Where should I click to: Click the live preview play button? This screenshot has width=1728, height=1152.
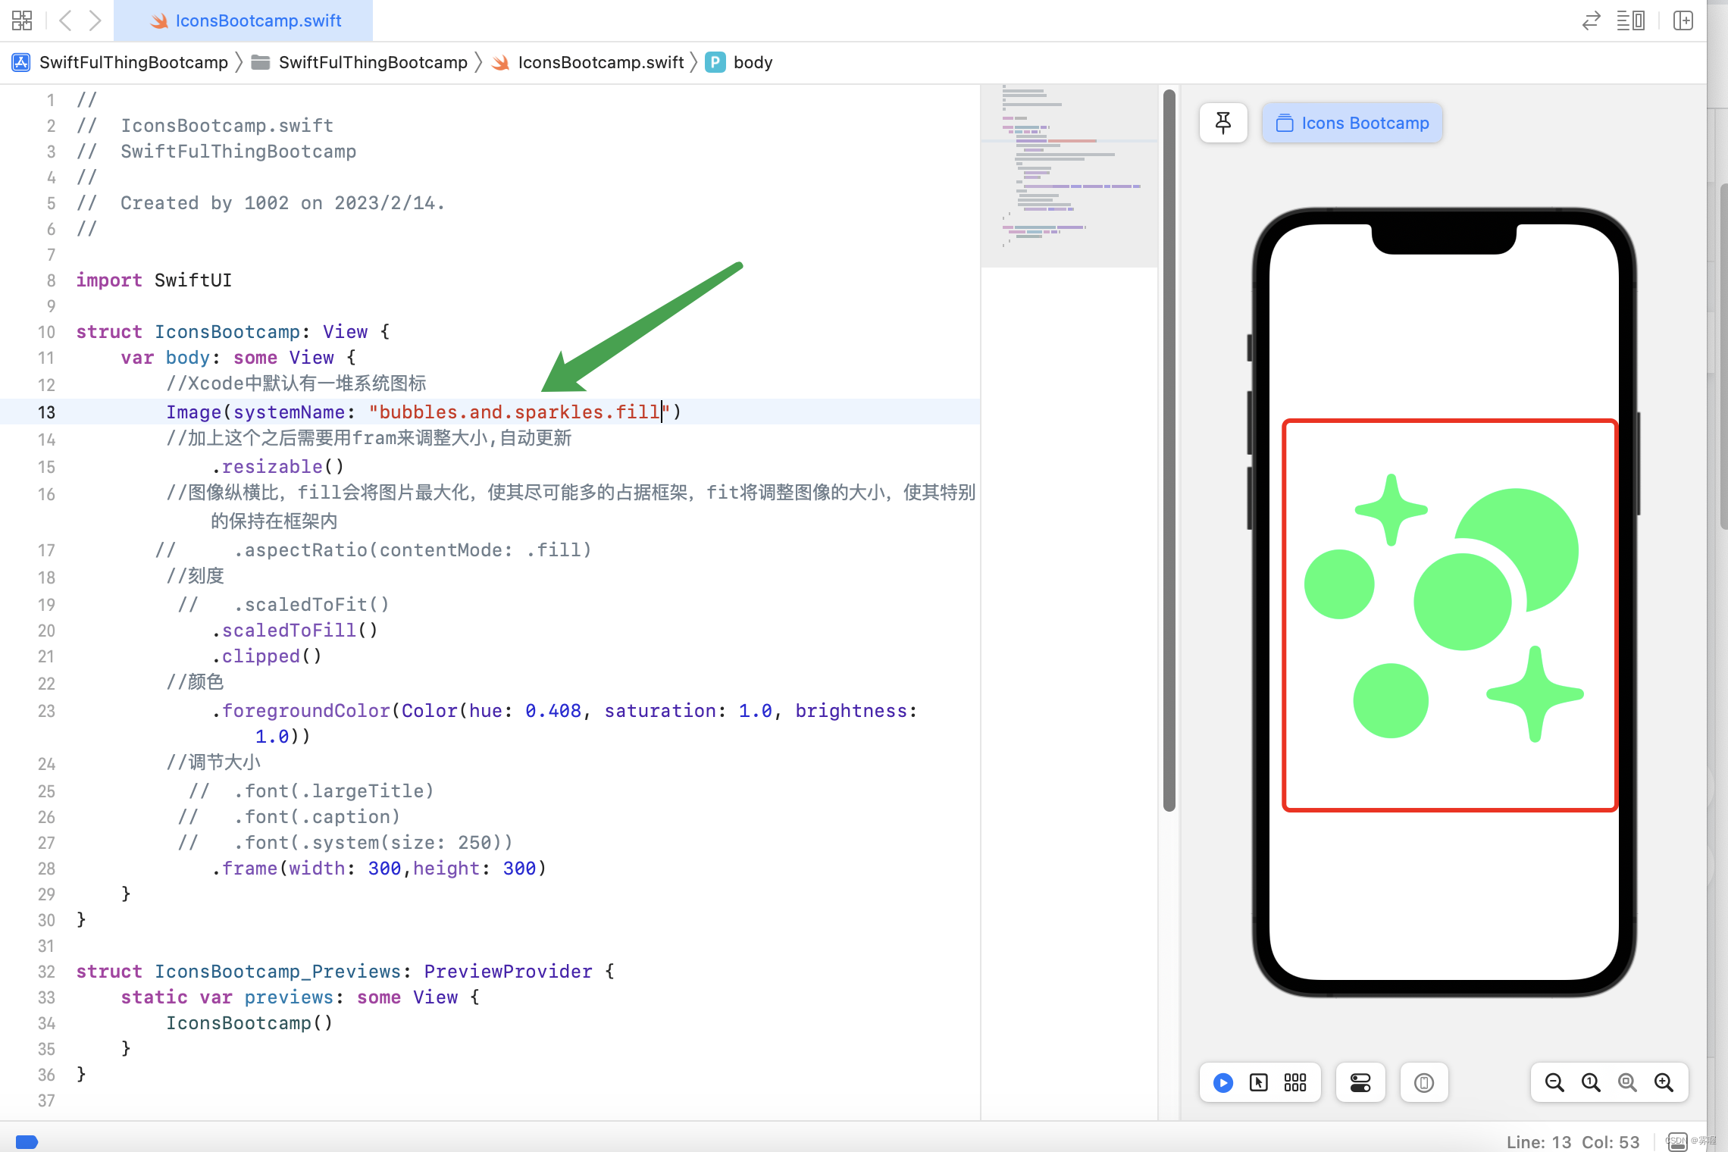(x=1222, y=1082)
